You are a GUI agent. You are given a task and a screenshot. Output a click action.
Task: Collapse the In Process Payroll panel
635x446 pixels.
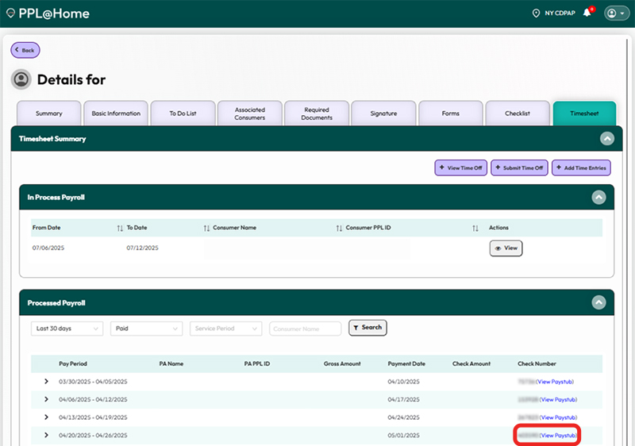(x=598, y=198)
